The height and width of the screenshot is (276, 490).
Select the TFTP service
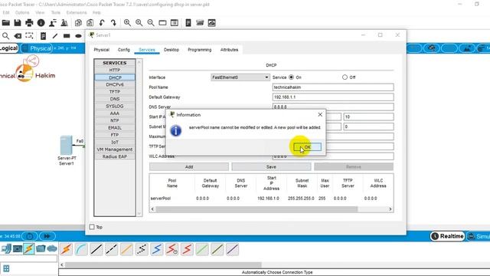pos(115,92)
